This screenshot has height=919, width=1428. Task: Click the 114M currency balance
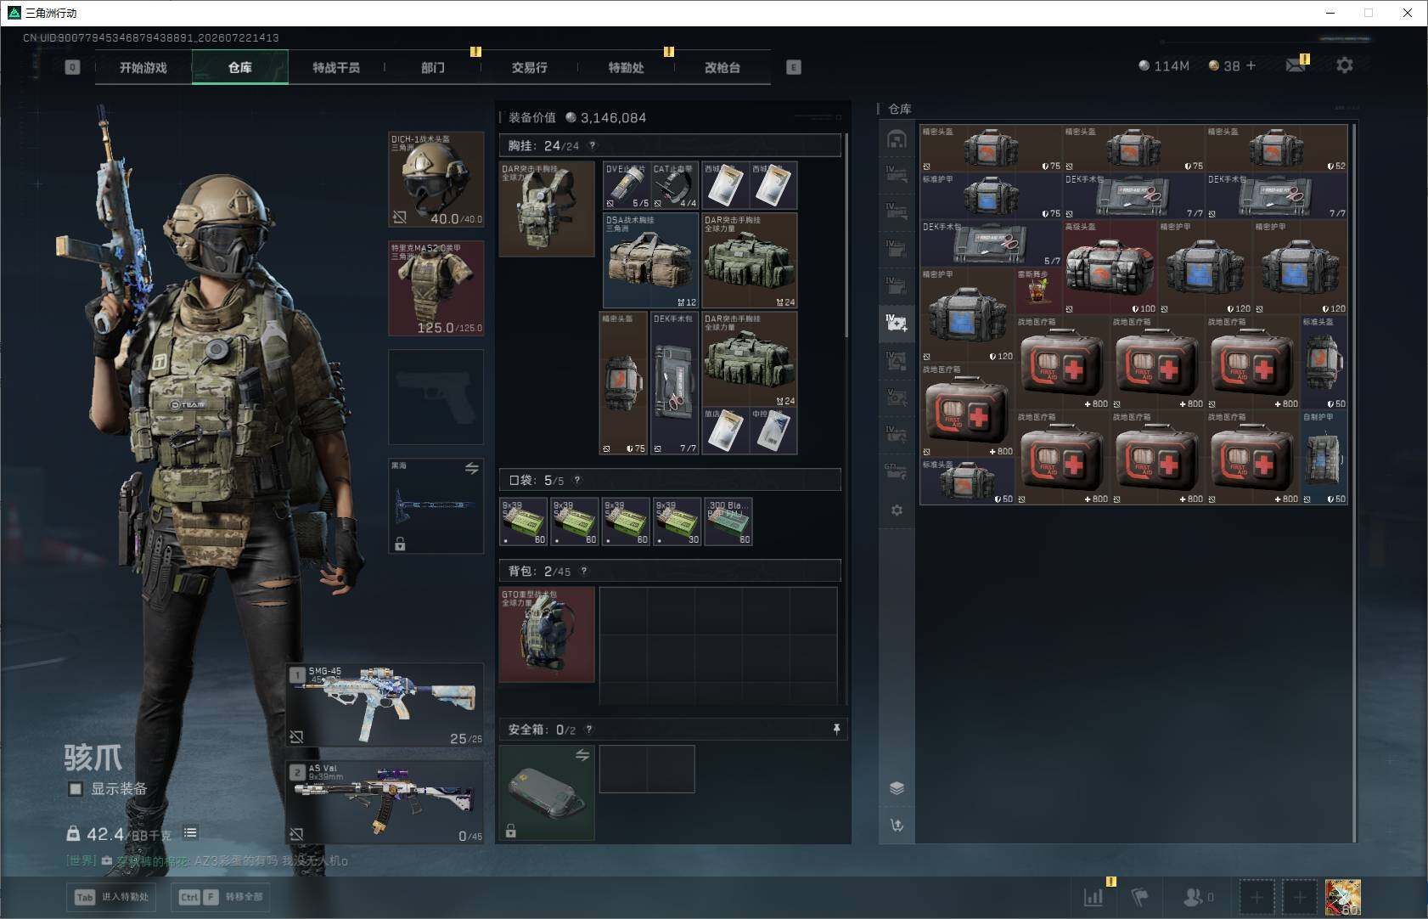click(x=1164, y=65)
